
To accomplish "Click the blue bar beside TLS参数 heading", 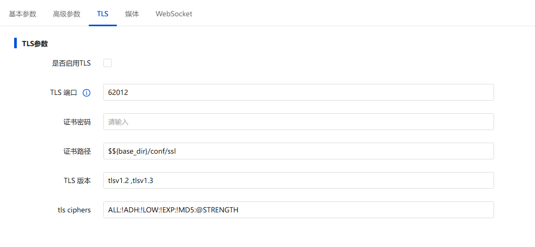I will coord(16,43).
